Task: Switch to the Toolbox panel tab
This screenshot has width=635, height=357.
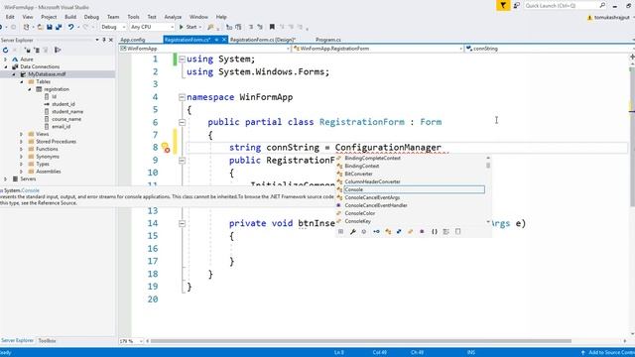Action: [47, 341]
